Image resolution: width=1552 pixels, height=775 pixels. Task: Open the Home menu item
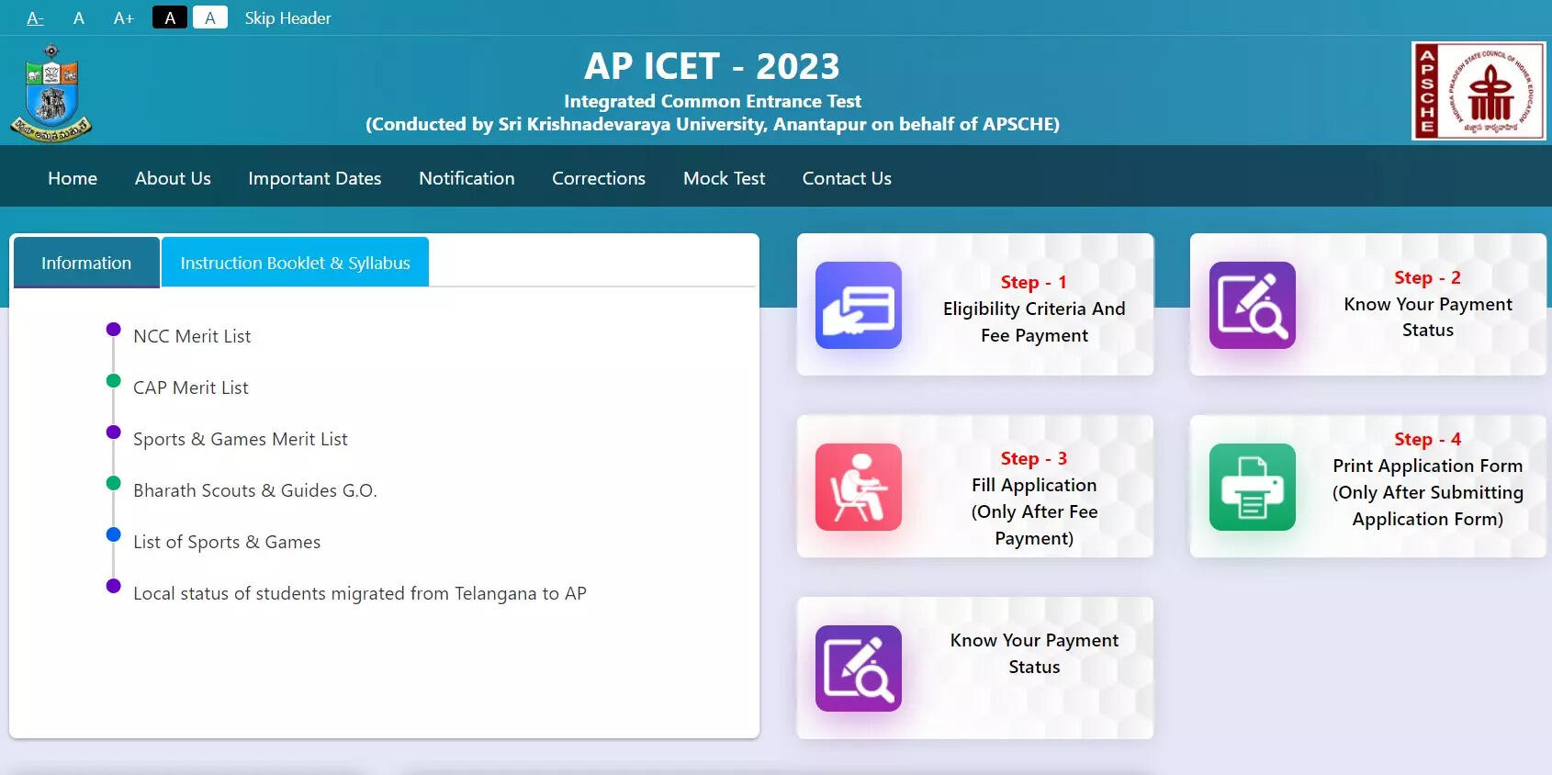pos(73,178)
